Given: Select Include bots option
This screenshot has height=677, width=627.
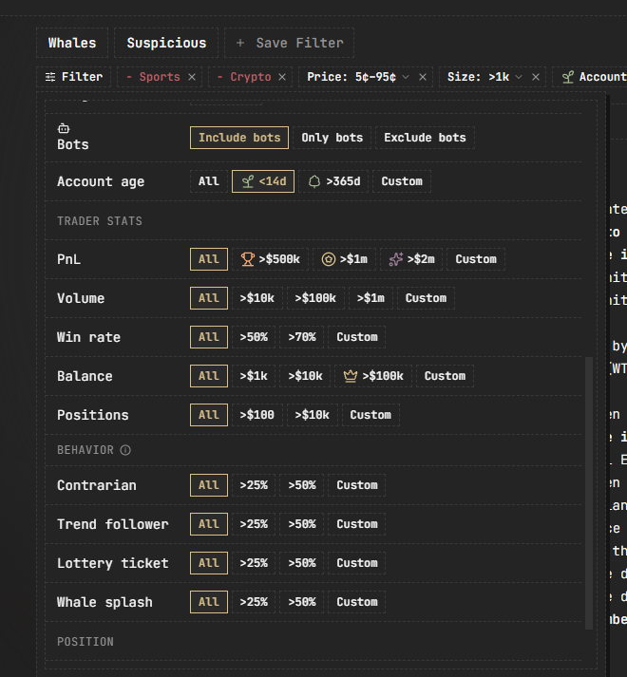Looking at the screenshot, I should click(x=239, y=138).
